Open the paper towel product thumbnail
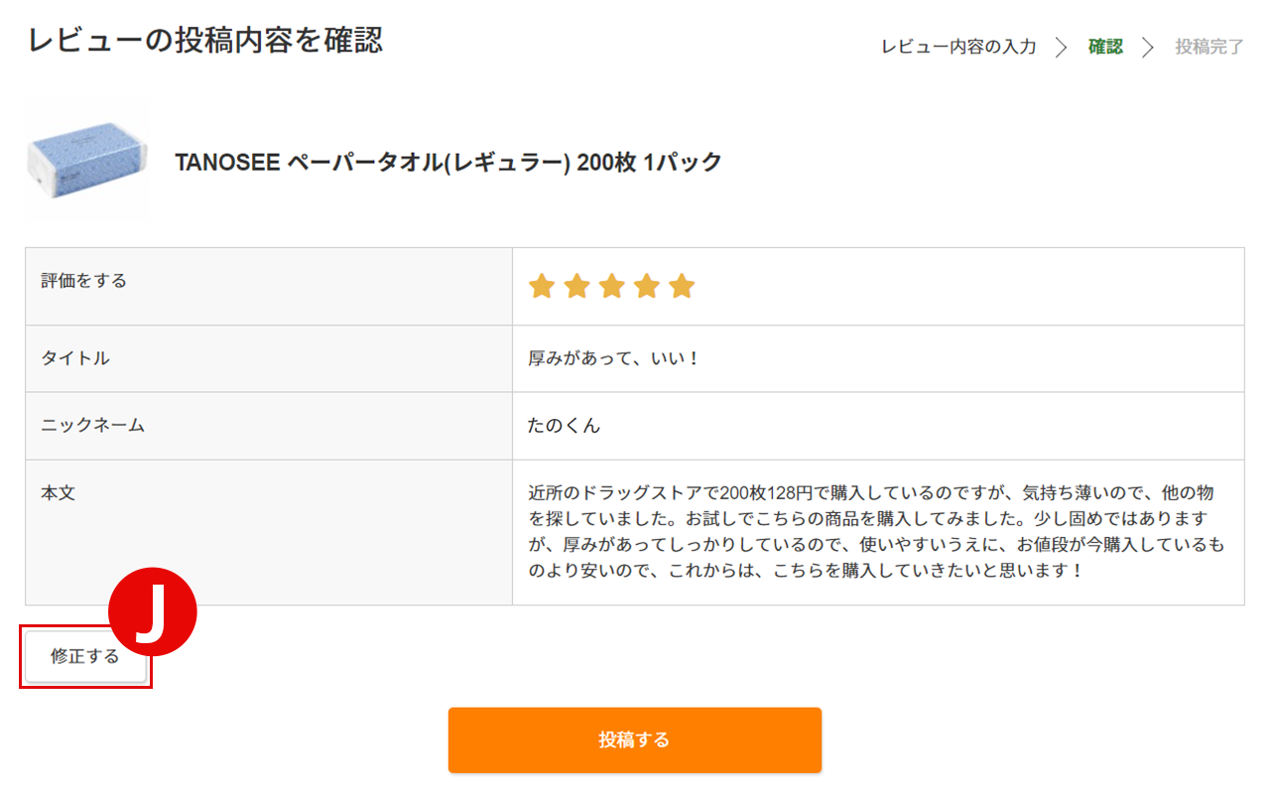The height and width of the screenshot is (801, 1270). tap(87, 159)
